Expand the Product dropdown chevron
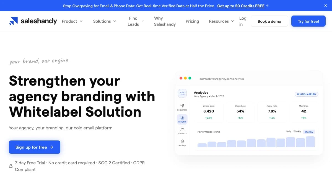Image resolution: width=332 pixels, height=187 pixels. pyautogui.click(x=81, y=21)
